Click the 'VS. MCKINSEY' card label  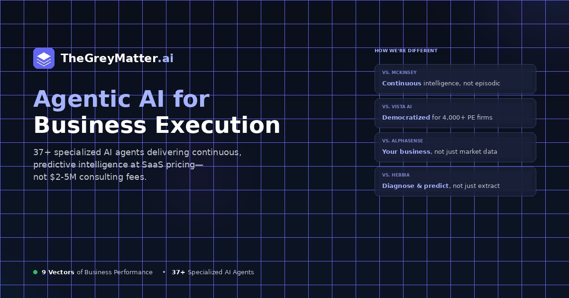click(x=399, y=73)
